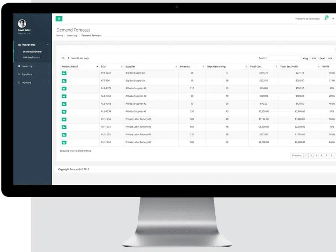Go to page 2
The image size is (336, 252).
311,155
